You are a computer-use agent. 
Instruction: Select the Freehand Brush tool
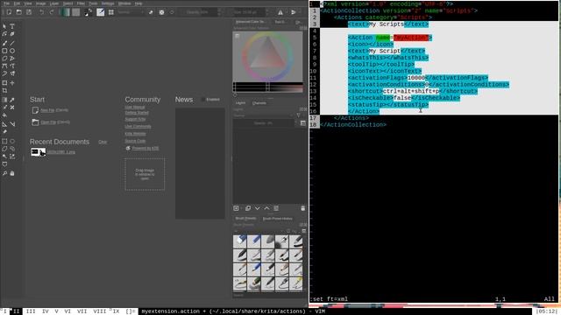4,43
